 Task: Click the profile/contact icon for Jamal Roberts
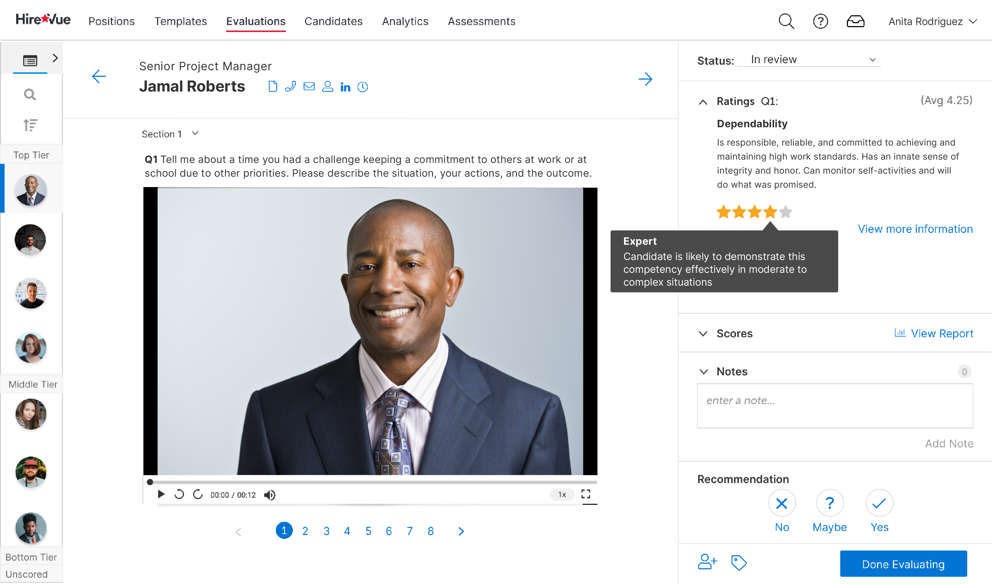pos(328,86)
